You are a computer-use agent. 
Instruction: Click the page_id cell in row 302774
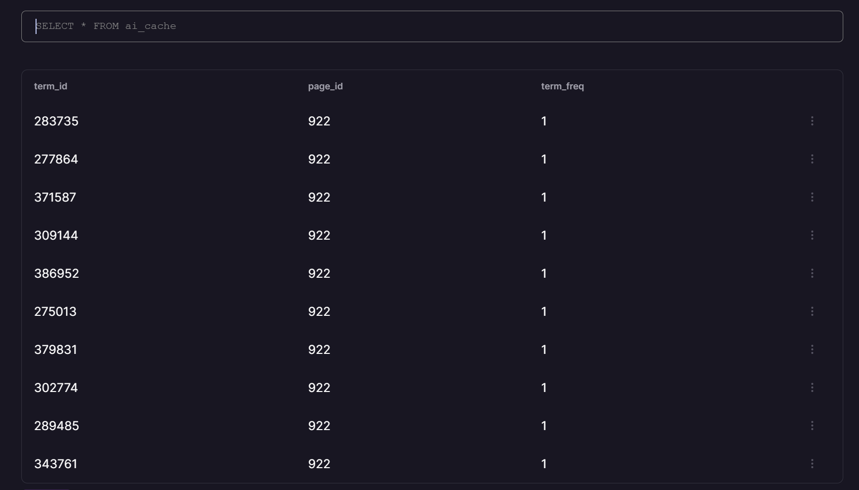point(319,388)
